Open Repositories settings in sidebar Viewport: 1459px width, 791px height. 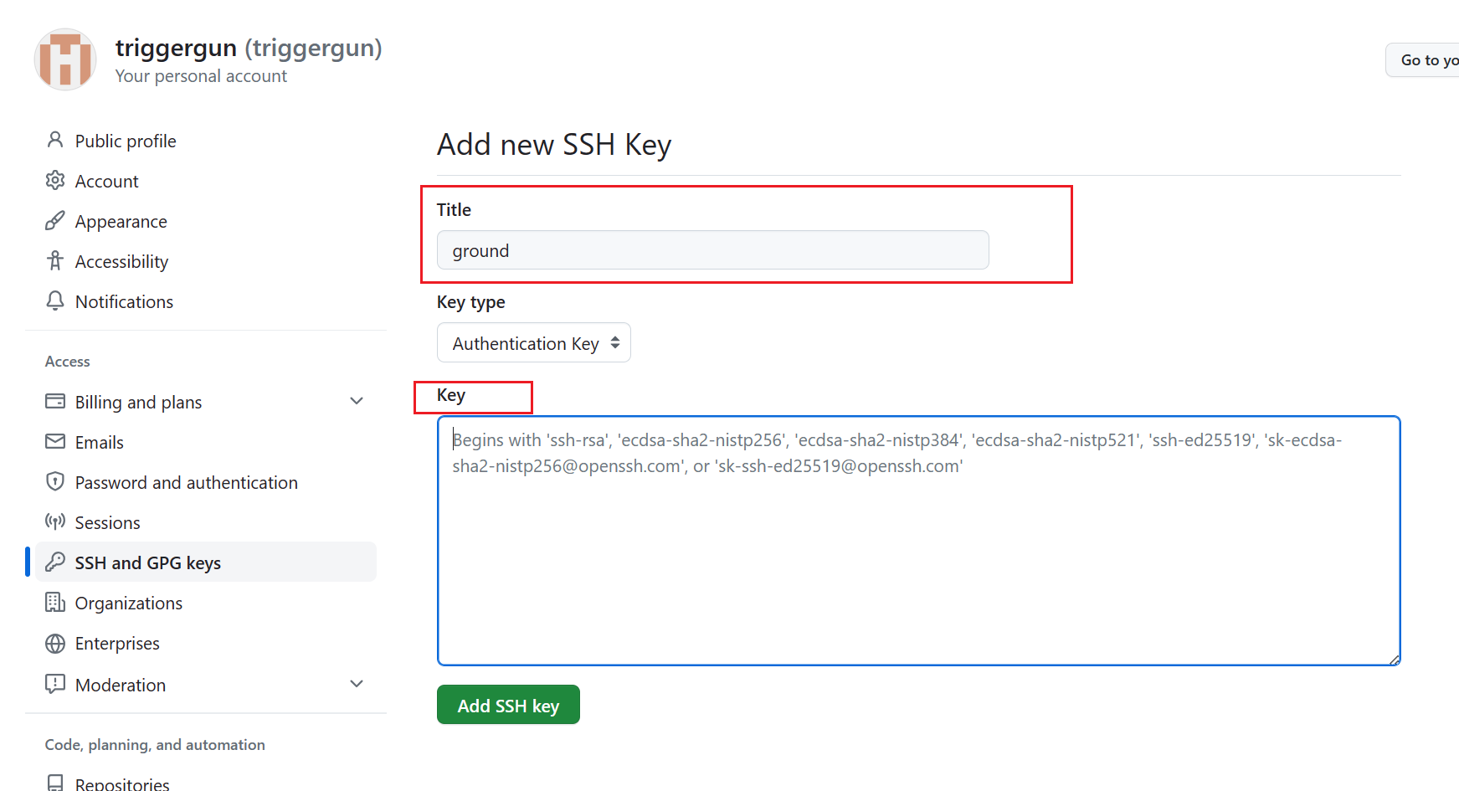tap(122, 783)
